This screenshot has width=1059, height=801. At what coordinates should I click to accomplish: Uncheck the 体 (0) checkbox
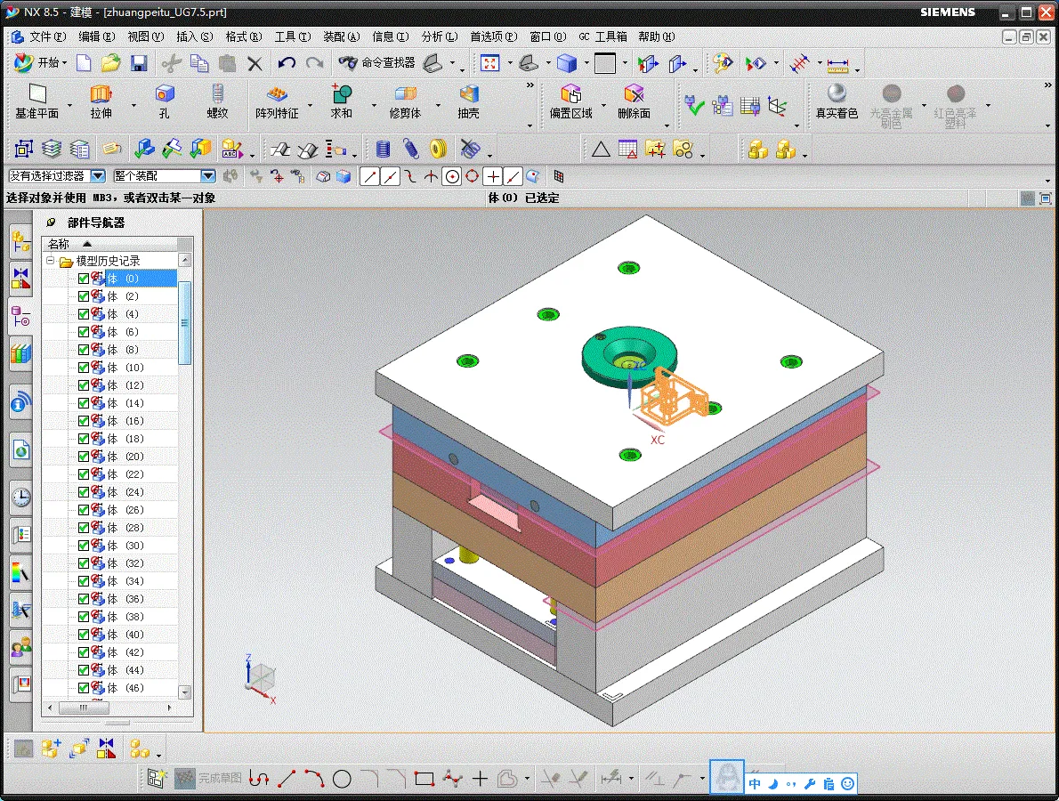(x=84, y=279)
